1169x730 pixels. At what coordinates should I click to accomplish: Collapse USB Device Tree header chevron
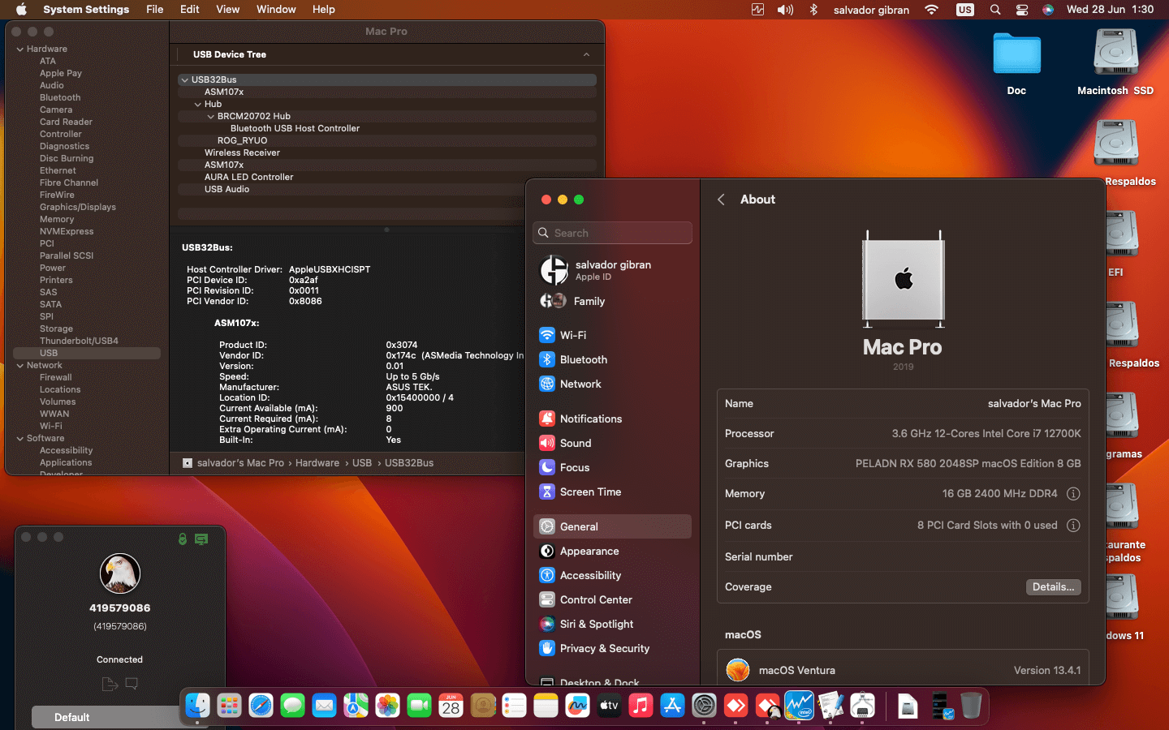[586, 54]
